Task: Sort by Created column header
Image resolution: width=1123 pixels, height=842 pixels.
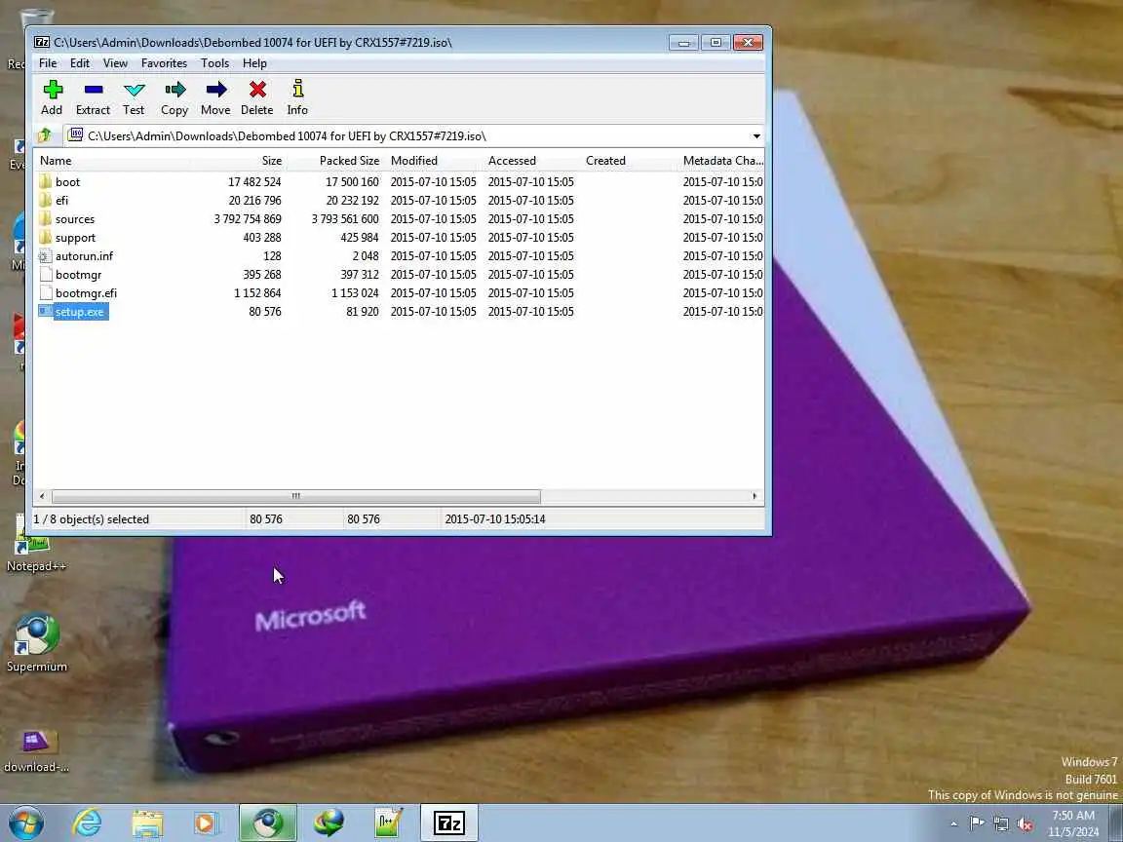Action: coord(628,161)
